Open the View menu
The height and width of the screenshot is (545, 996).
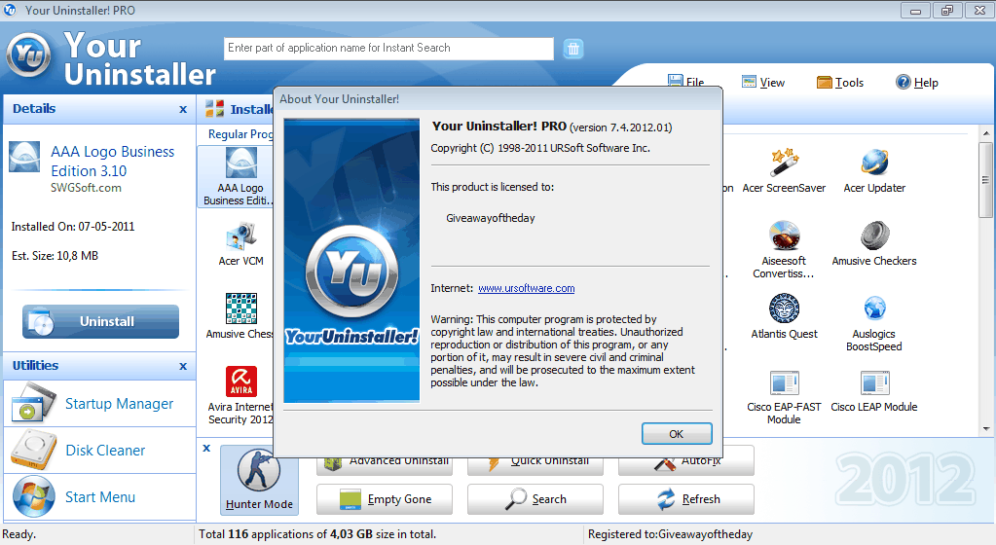click(763, 82)
